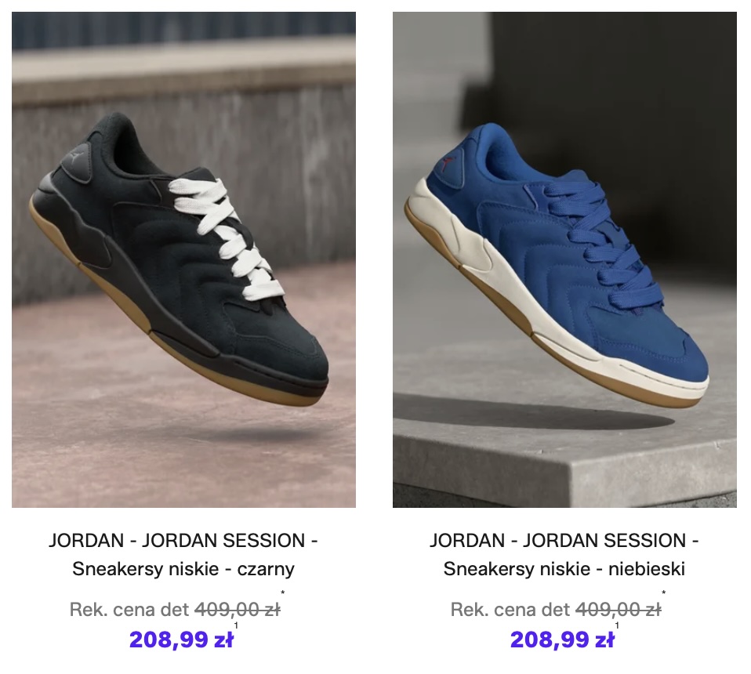
Task: Click 'Rek. cena det' label under blue sneaker
Action: coord(510,610)
